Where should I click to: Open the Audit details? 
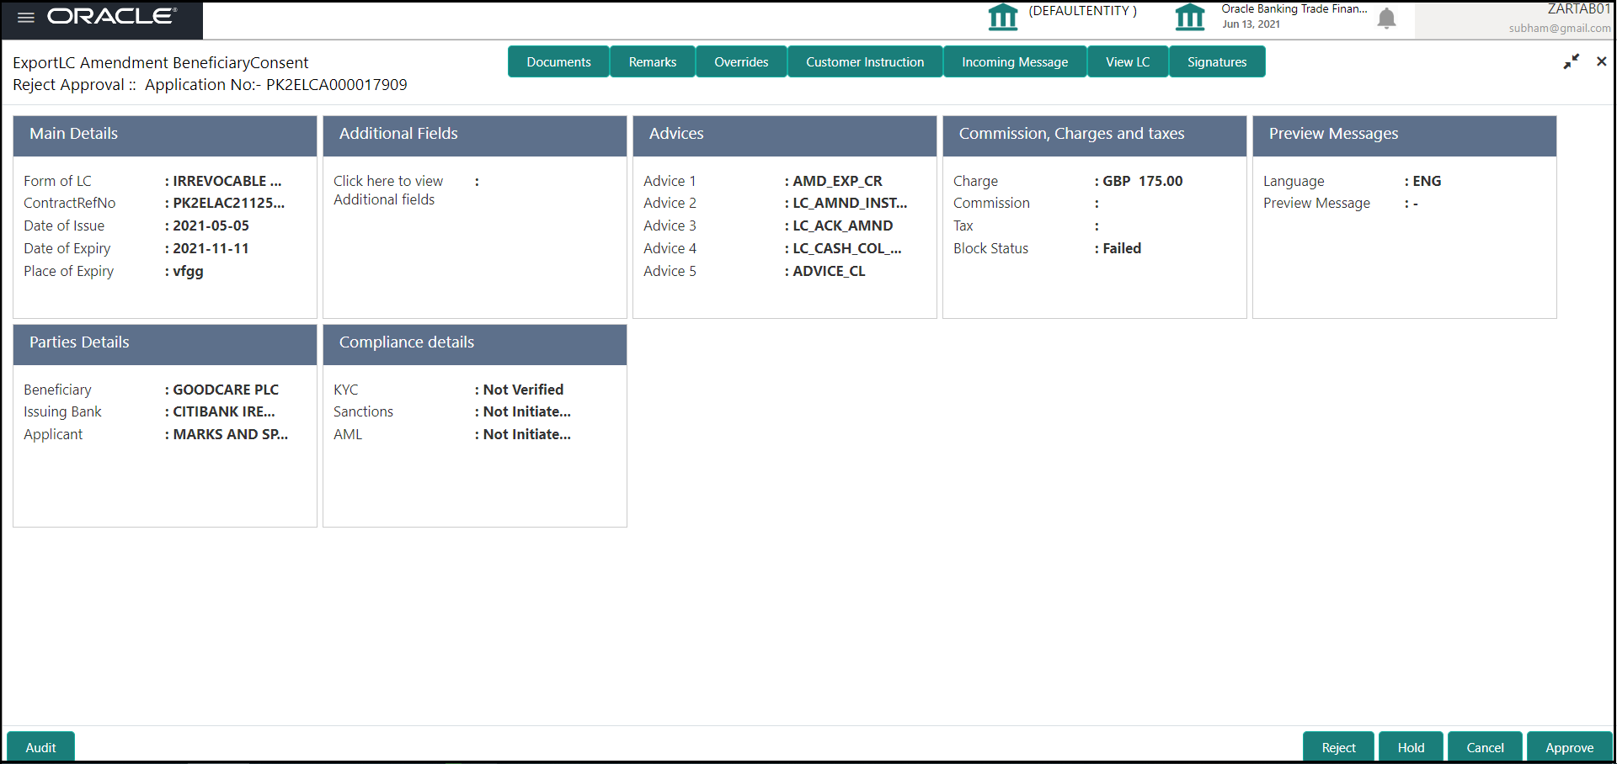[40, 747]
